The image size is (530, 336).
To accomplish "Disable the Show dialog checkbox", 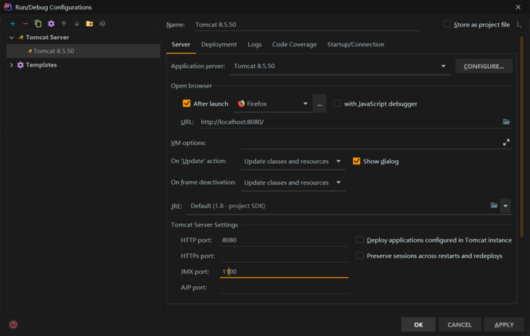I will (x=356, y=161).
